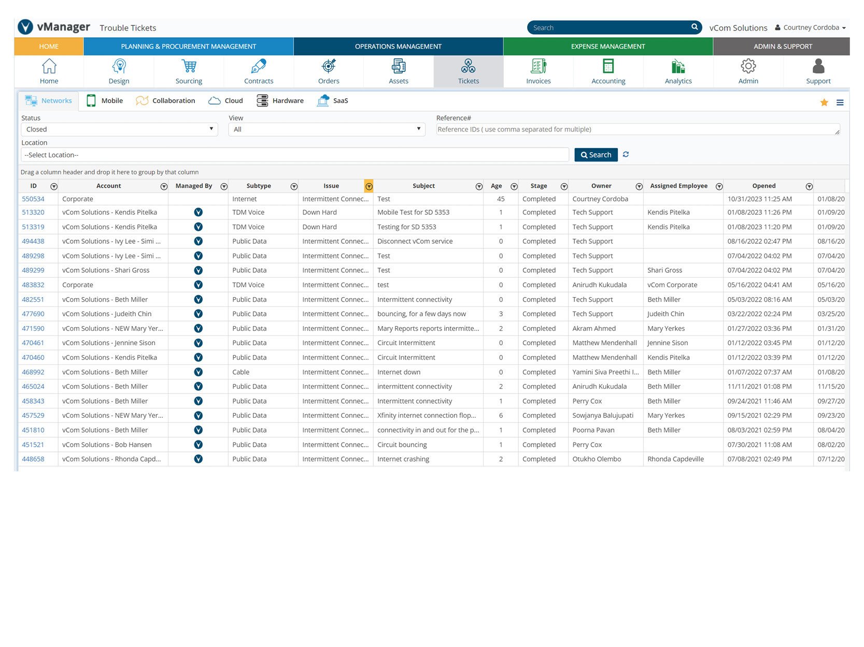
Task: Click the Invoices icon
Action: 538,71
